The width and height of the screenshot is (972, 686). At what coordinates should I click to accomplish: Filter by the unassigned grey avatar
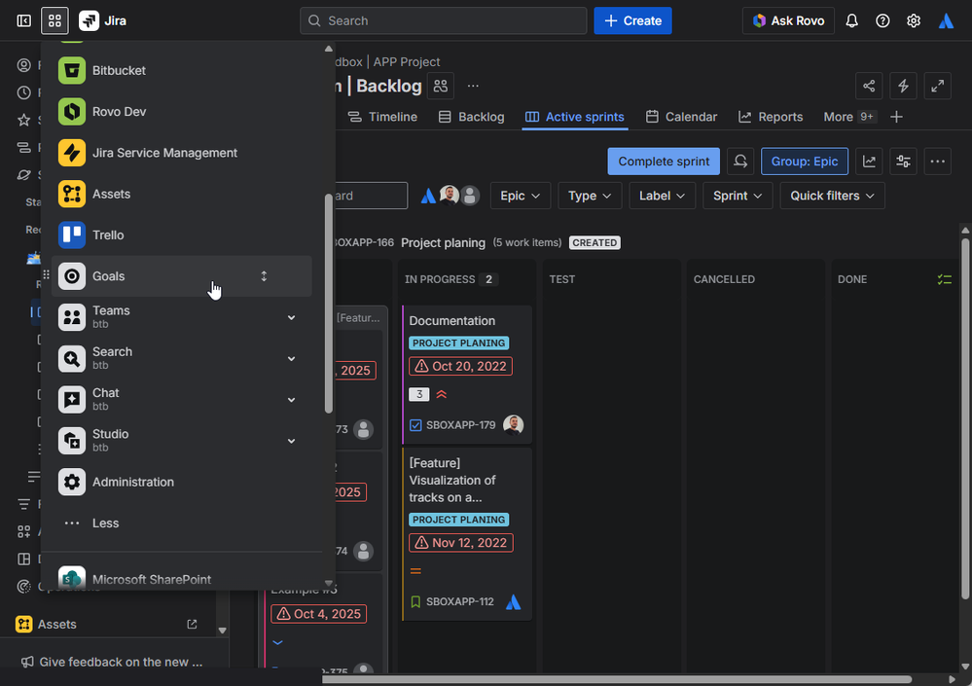pos(470,196)
